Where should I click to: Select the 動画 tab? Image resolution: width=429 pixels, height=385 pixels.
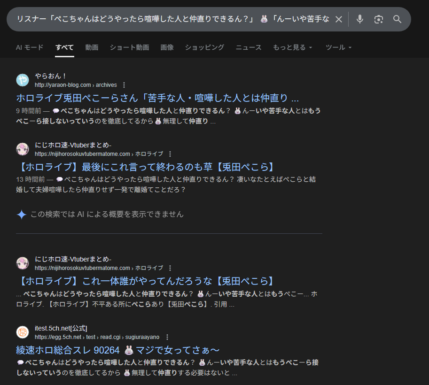(92, 47)
